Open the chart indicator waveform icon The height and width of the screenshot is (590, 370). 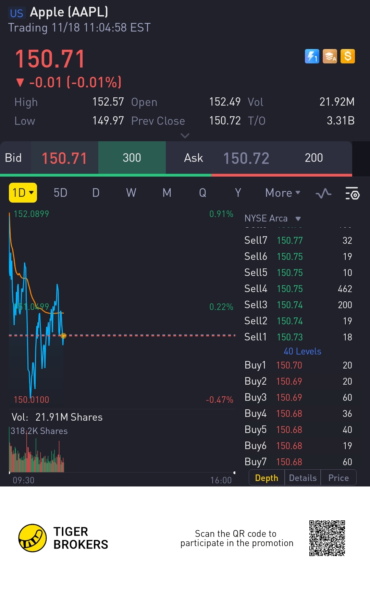pyautogui.click(x=323, y=193)
